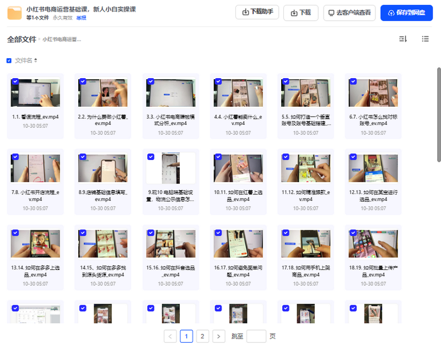
Task: Click the previous page arrow button
Action: click(170, 336)
